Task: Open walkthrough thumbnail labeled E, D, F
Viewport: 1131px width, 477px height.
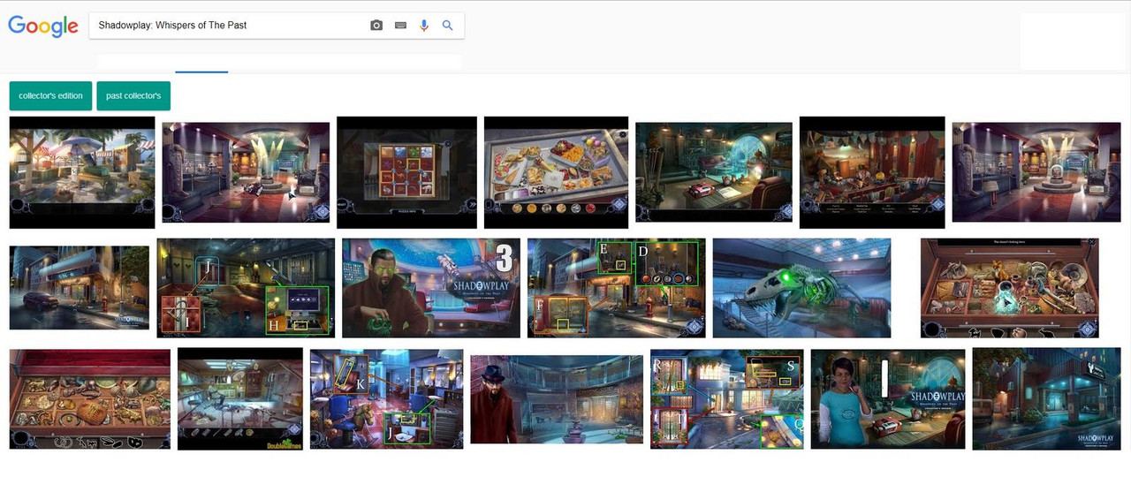Action: (617, 288)
